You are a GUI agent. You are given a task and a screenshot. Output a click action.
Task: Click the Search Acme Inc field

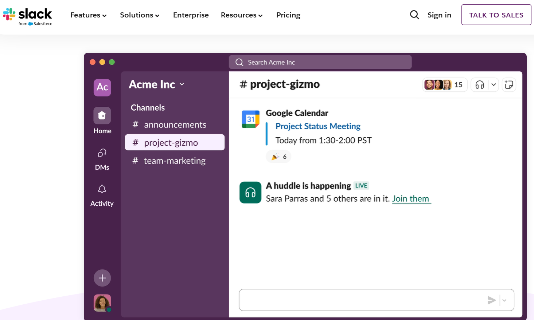pos(320,62)
